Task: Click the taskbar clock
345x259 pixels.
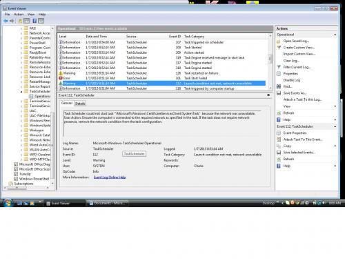Action: click(x=335, y=203)
